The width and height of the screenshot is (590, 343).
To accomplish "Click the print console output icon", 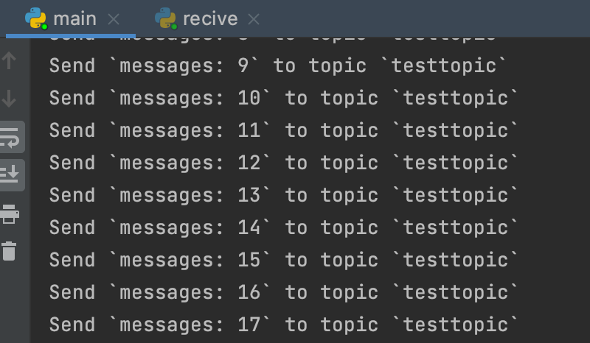I will [10, 213].
